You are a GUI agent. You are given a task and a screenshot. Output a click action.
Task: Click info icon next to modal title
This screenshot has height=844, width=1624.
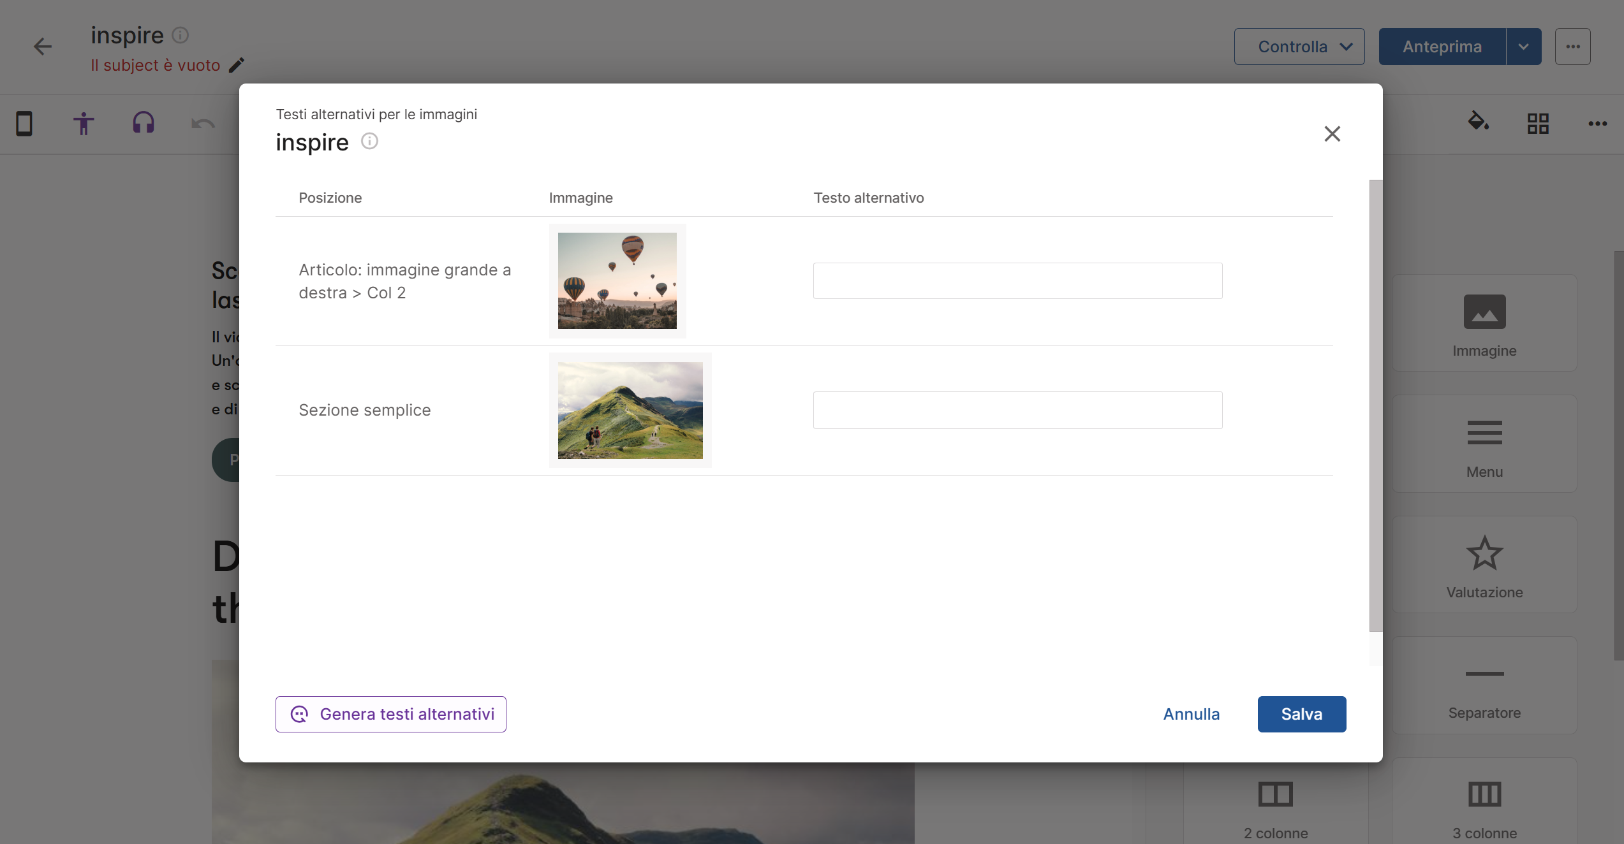point(369,141)
